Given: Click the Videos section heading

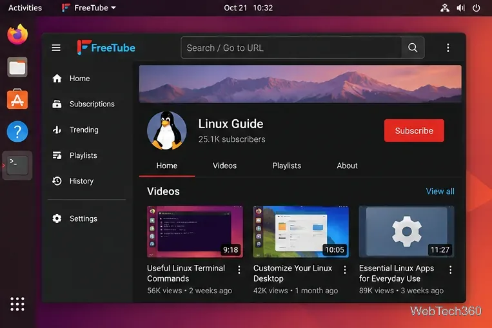Looking at the screenshot, I should pyautogui.click(x=163, y=191).
